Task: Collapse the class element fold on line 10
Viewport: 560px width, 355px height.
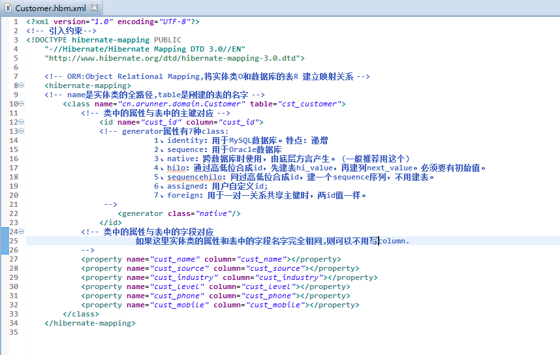Action: point(22,104)
